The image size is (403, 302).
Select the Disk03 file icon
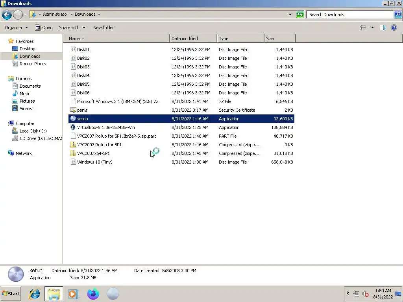coord(73,67)
